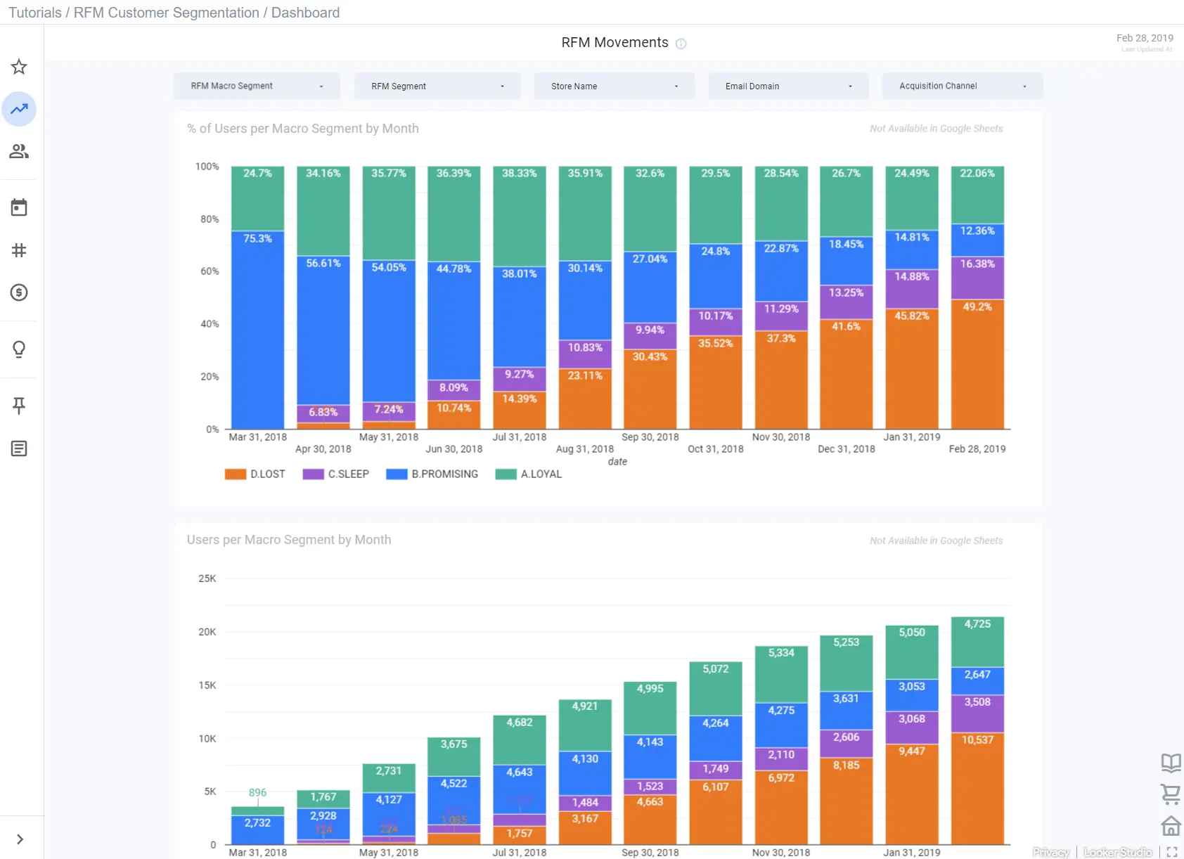This screenshot has width=1184, height=859.
Task: Click the star favorites icon in sidebar
Action: (19, 67)
